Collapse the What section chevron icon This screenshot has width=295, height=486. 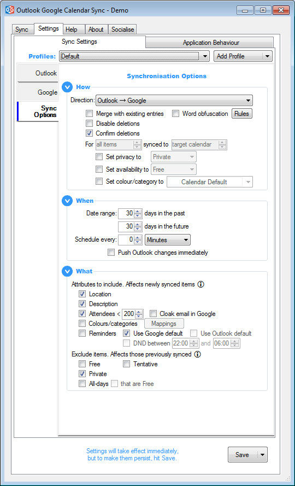(x=67, y=272)
